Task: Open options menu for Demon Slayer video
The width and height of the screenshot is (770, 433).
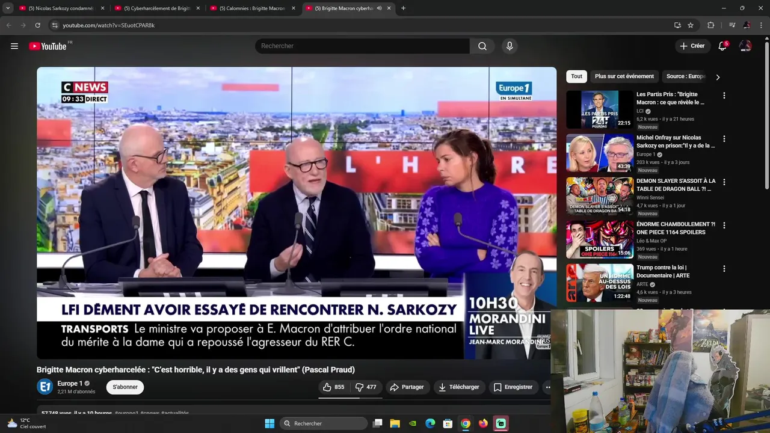Action: point(724,182)
